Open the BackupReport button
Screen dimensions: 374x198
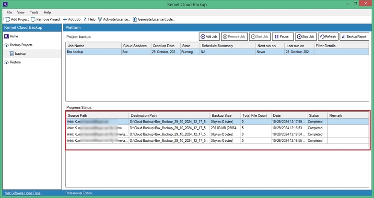tap(353, 37)
